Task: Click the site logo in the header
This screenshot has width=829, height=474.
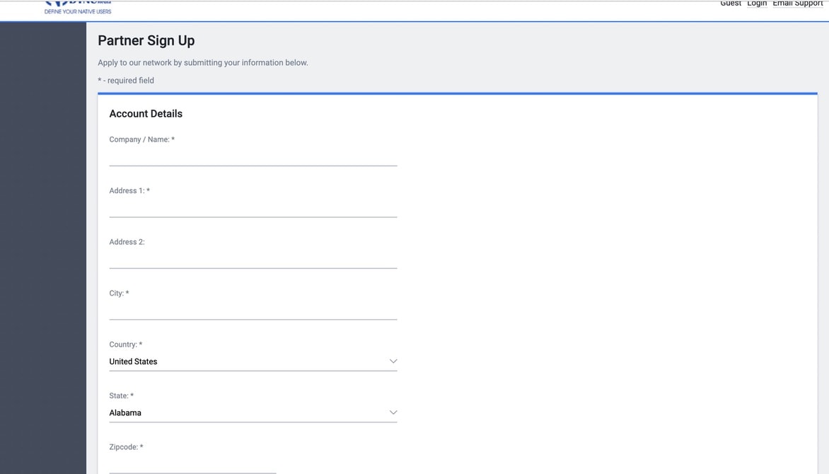Action: point(78,7)
